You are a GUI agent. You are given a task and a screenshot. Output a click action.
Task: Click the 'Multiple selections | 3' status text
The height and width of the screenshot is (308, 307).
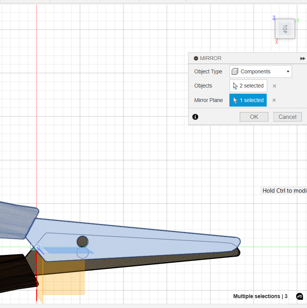(x=260, y=296)
